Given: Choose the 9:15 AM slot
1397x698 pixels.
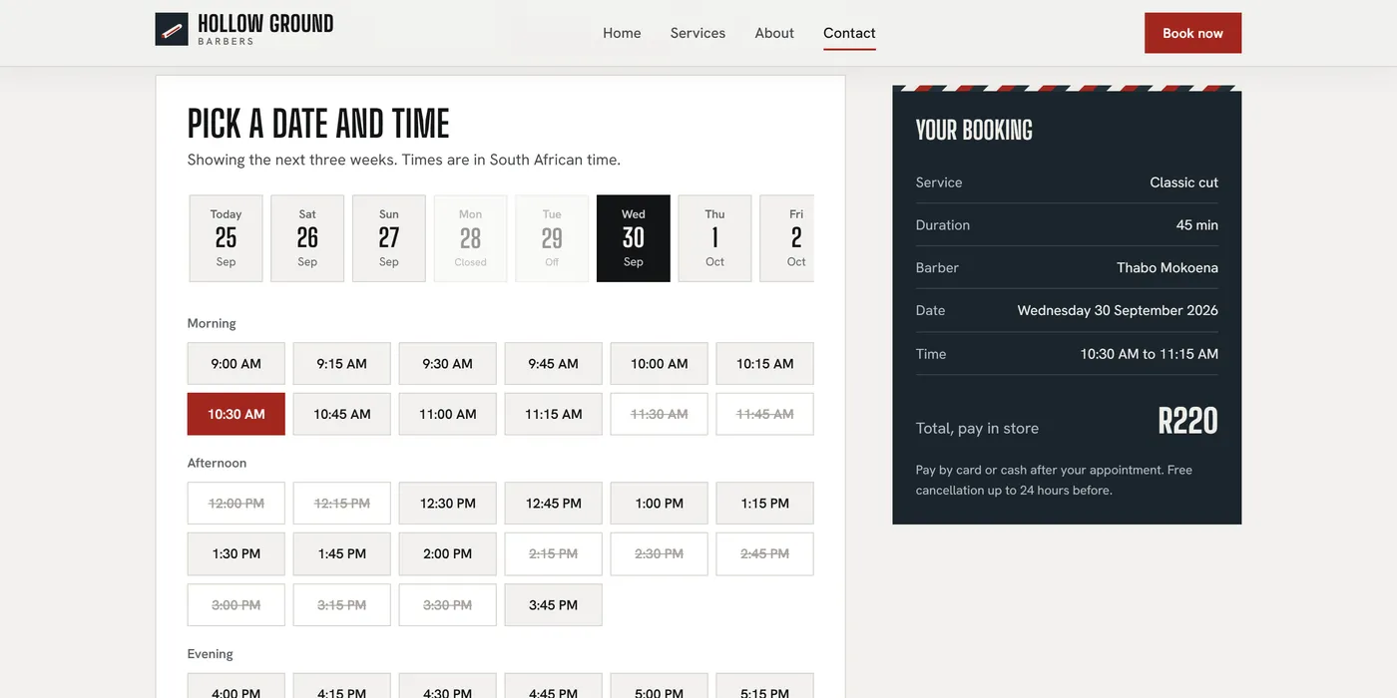Looking at the screenshot, I should click(342, 364).
